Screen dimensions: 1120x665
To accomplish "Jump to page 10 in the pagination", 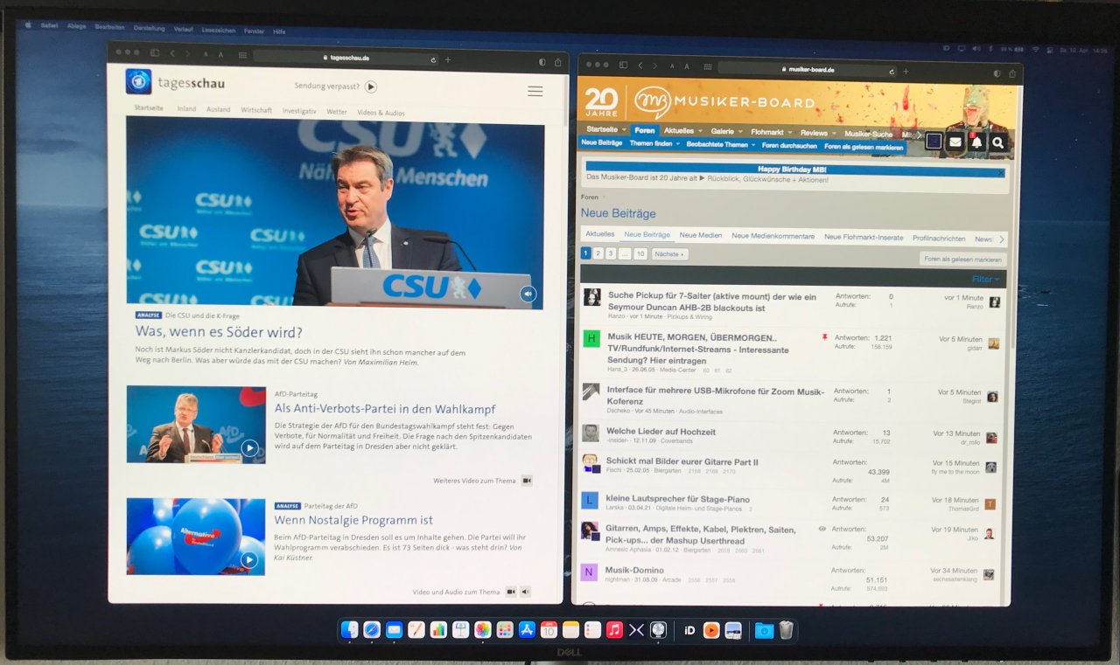I will point(640,254).
